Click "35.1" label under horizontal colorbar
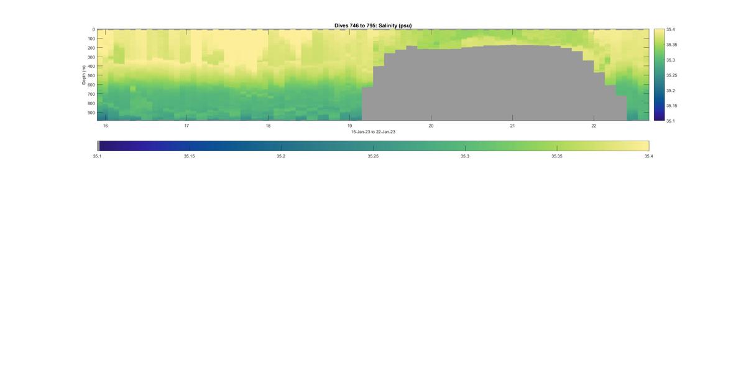Screen dimensions: 746x387 pyautogui.click(x=97, y=156)
